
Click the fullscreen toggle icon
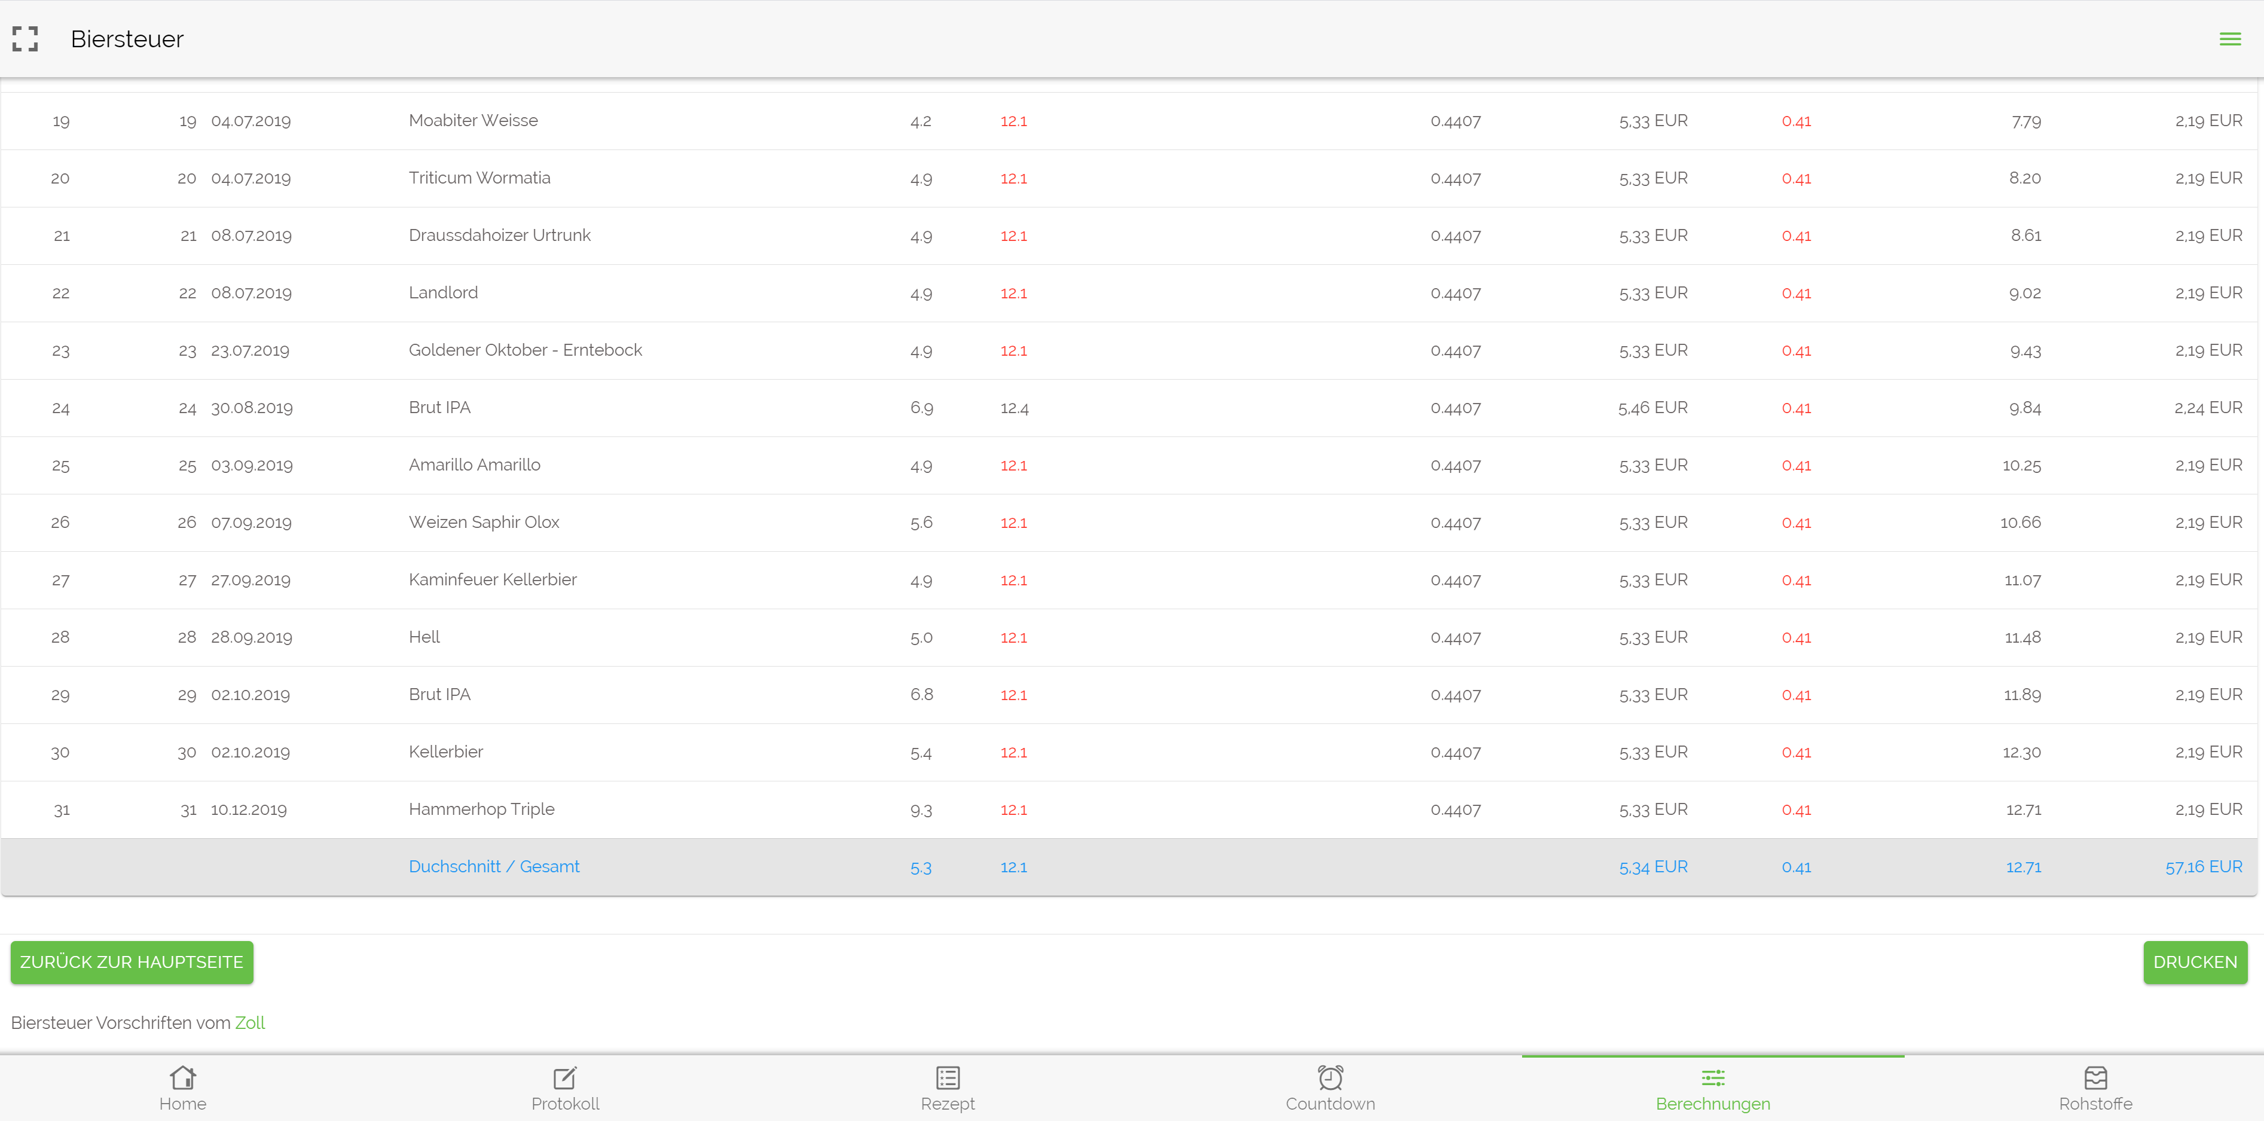25,39
